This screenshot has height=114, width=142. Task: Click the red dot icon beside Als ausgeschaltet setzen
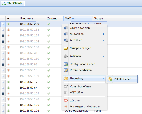tap(66, 106)
